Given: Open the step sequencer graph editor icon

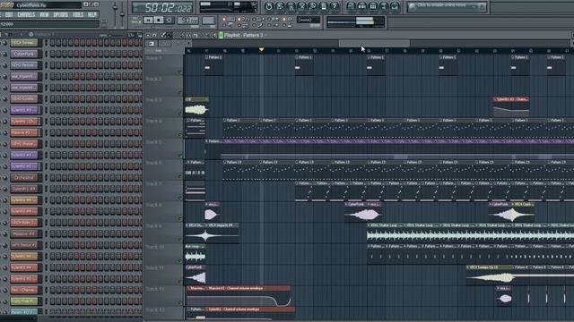Looking at the screenshot, I should click(x=131, y=35).
